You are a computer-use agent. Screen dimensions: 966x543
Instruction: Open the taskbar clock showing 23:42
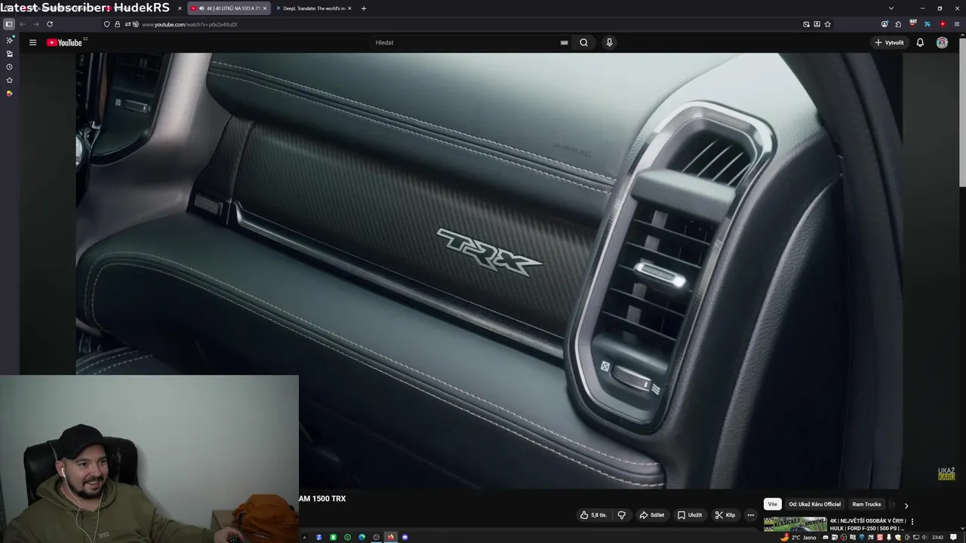point(937,538)
